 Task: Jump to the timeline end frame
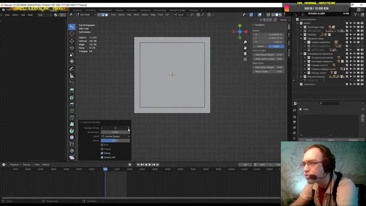(158, 165)
